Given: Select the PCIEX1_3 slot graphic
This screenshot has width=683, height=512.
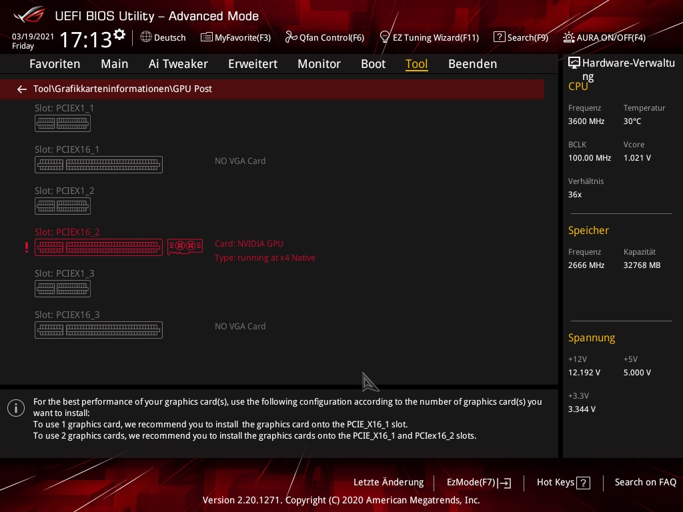Looking at the screenshot, I should pos(63,289).
